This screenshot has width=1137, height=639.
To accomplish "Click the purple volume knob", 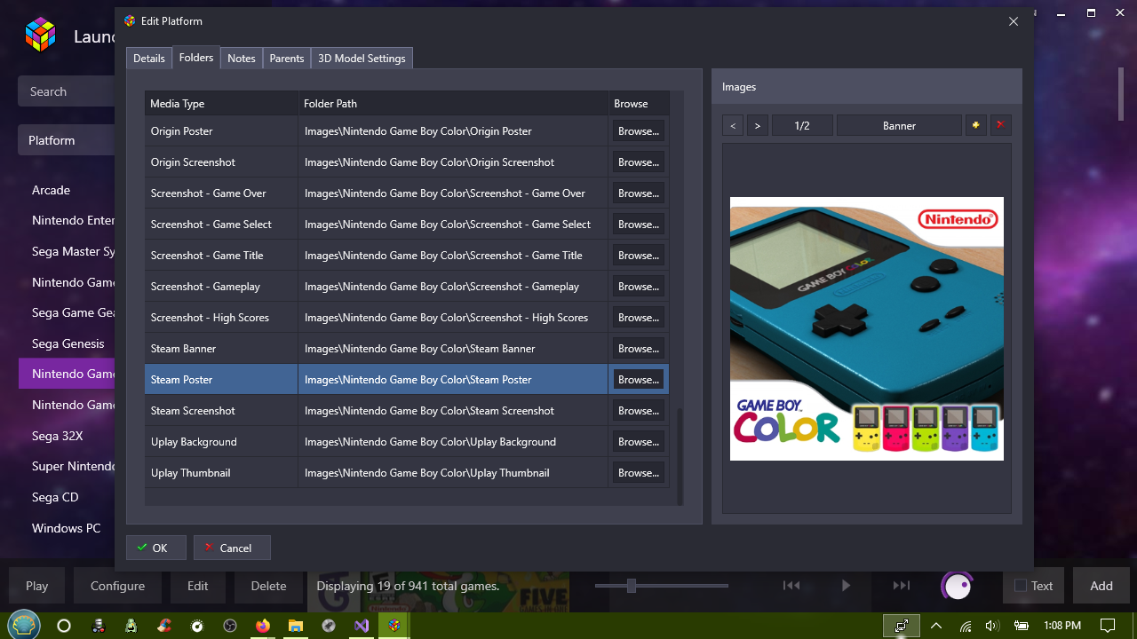I will 957,586.
